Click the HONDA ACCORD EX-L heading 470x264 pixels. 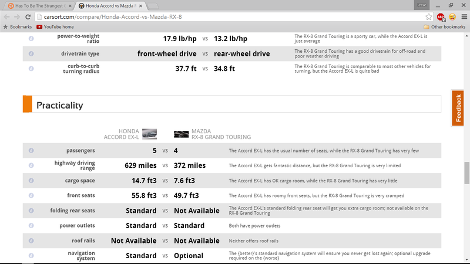click(x=122, y=134)
